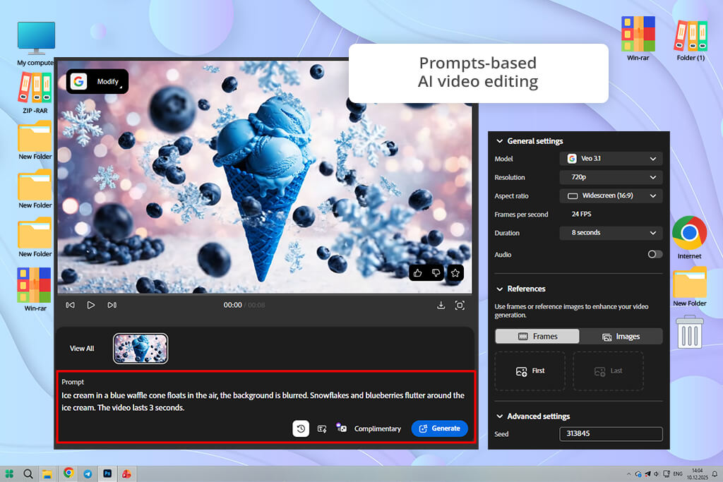This screenshot has height=482, width=723.
Task: Switch to the Images tab
Action: tap(621, 337)
